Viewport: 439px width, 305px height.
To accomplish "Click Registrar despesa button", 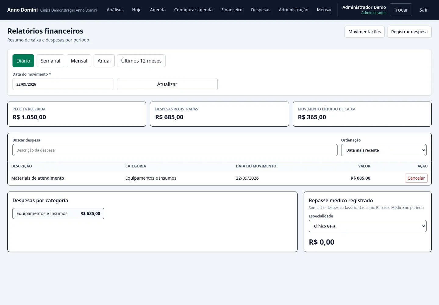I will [x=409, y=32].
